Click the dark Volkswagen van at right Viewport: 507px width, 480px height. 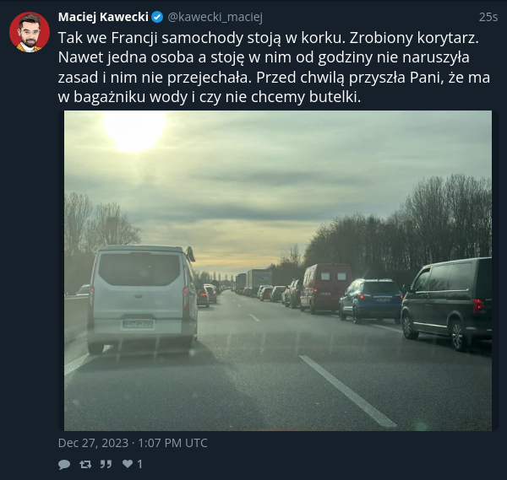[x=446, y=303]
